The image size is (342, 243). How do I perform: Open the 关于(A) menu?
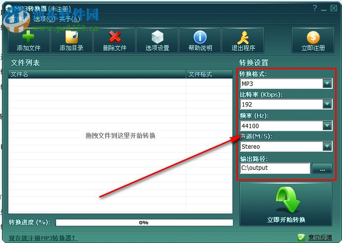69,19
